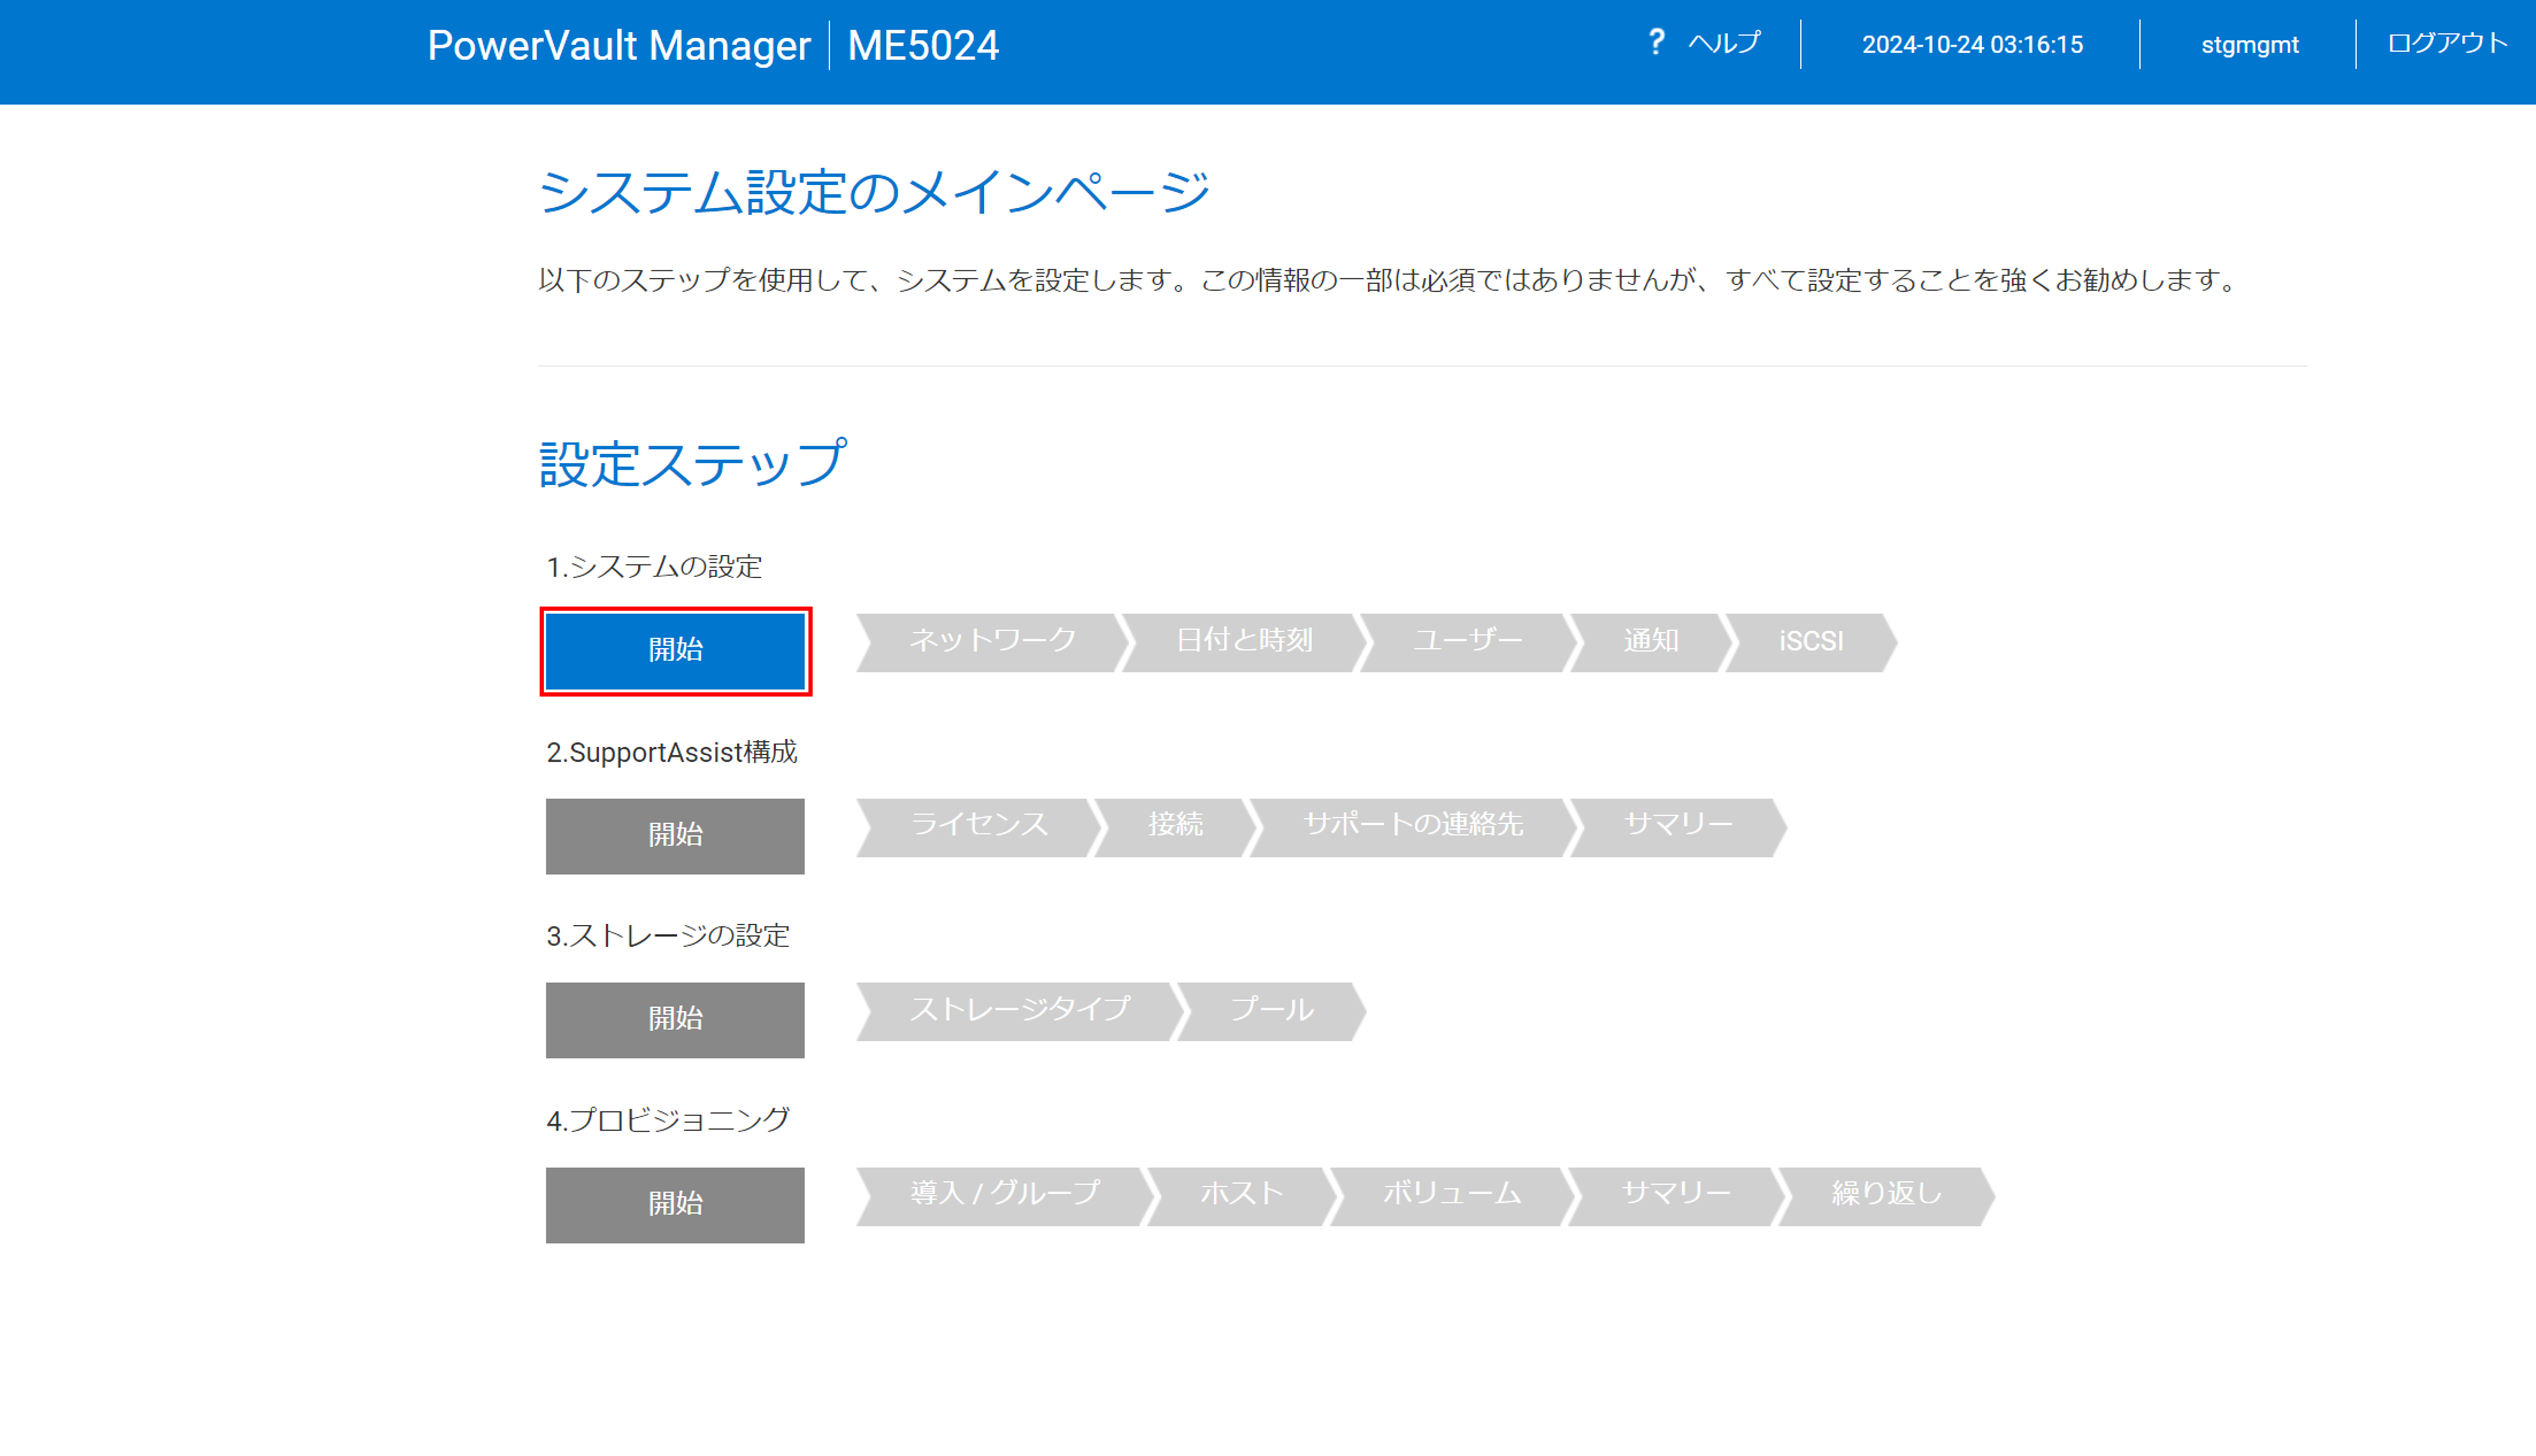Click 開始 under 2.SupportAssist構成
The height and width of the screenshot is (1456, 2536).
(x=675, y=835)
